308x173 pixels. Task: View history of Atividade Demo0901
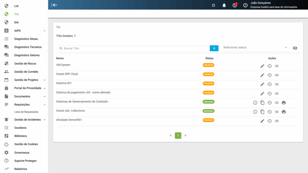[269, 121]
